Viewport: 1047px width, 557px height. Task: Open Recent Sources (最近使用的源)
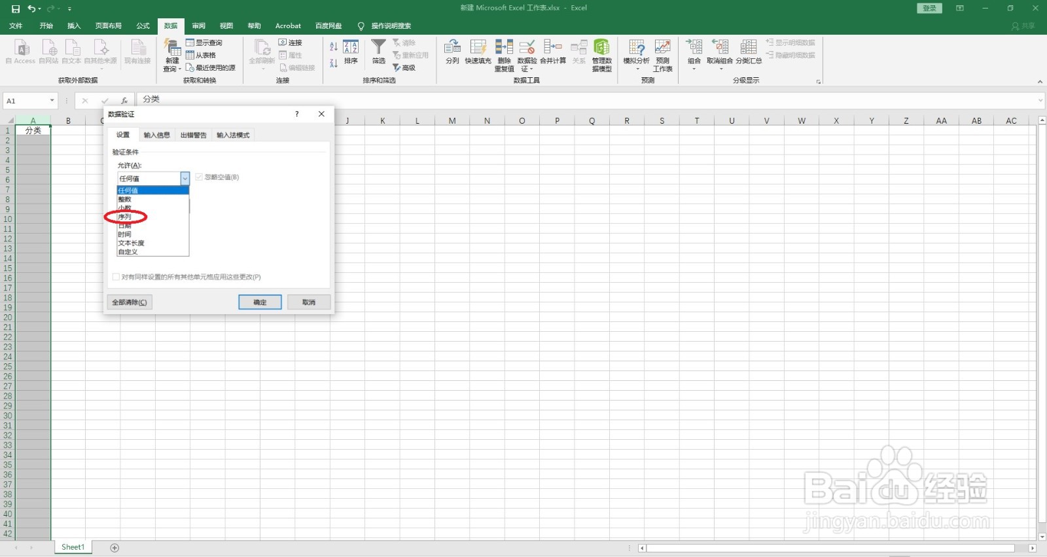click(x=210, y=67)
